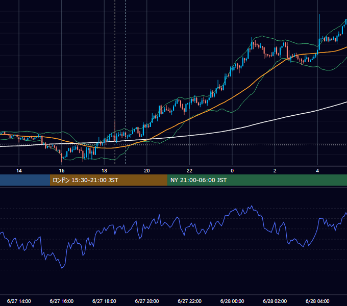Click the oscillator low point near 6/27 16:00
347x306 pixels.
[x=62, y=268]
